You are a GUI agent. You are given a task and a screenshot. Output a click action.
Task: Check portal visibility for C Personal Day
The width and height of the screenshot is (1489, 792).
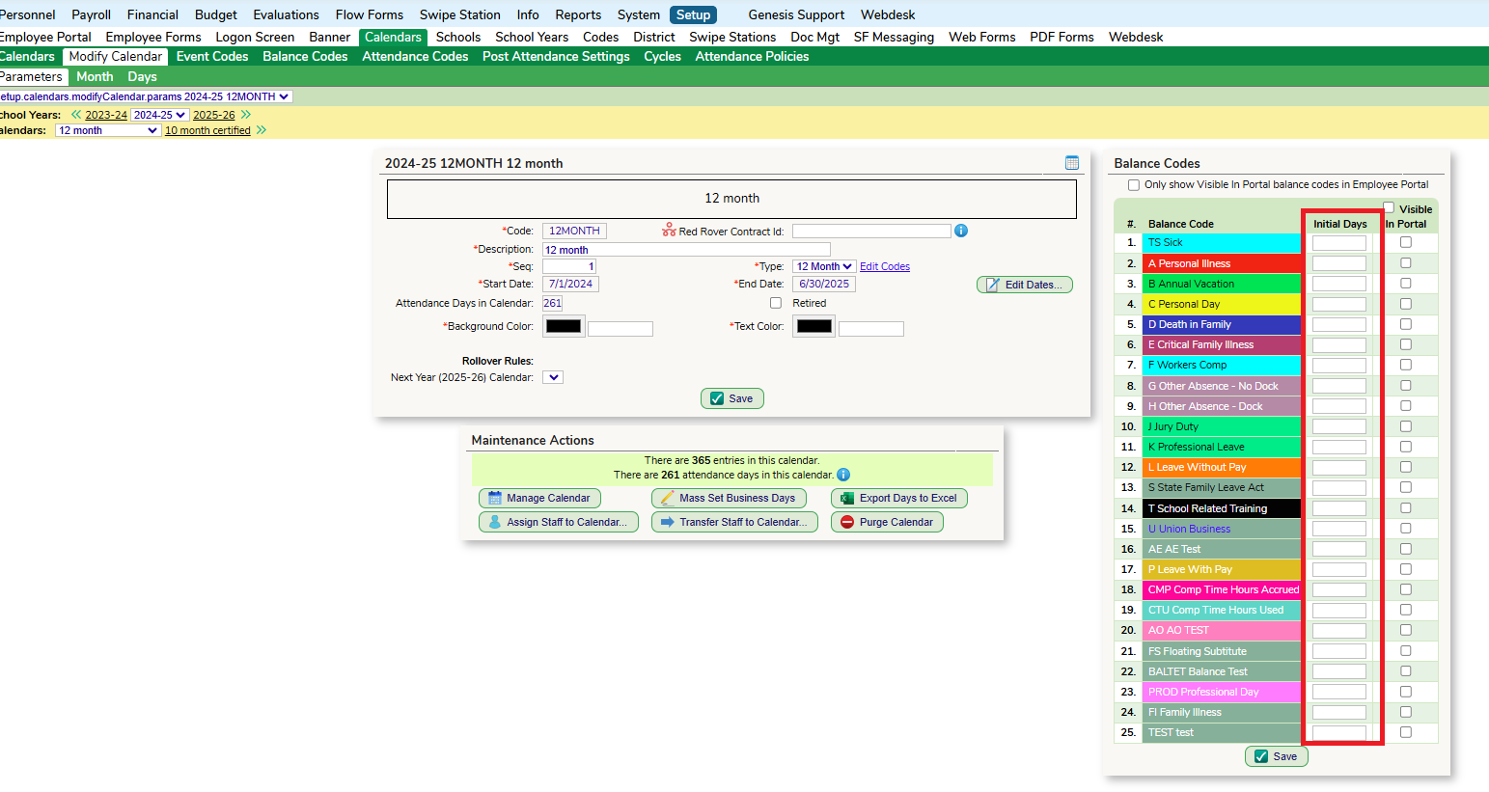pos(1406,304)
